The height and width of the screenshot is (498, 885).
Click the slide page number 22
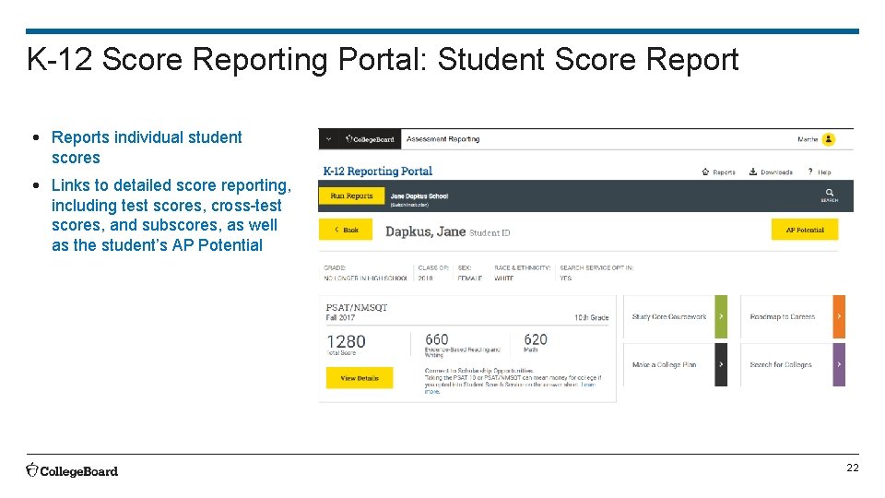852,468
